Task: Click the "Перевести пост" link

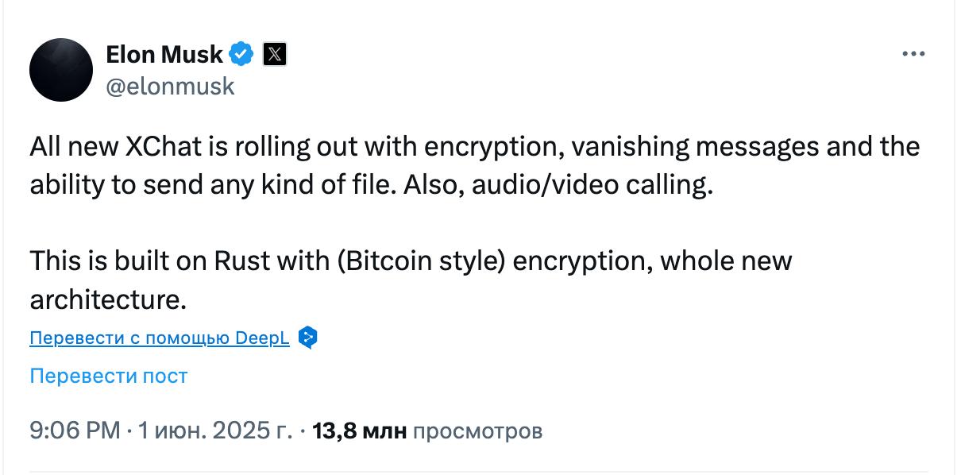Action: (108, 376)
